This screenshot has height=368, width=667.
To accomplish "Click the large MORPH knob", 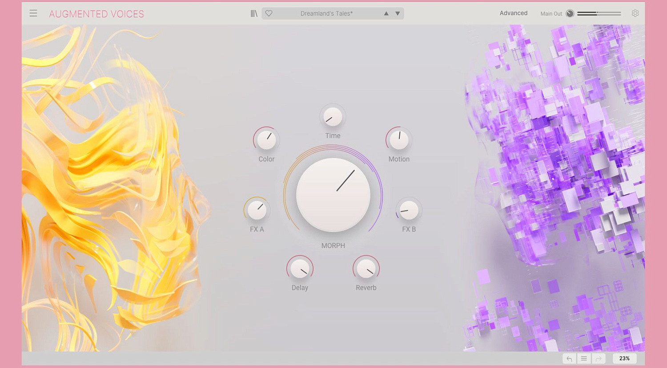I will click(x=333, y=195).
